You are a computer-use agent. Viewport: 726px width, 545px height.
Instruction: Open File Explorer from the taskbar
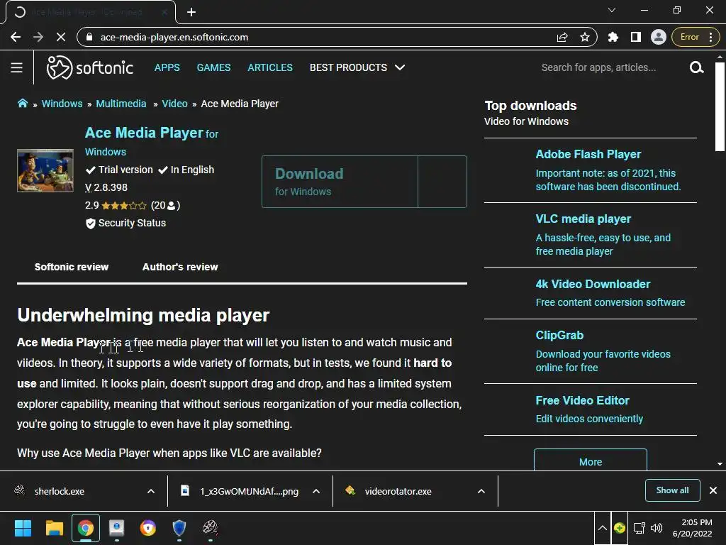pyautogui.click(x=54, y=528)
